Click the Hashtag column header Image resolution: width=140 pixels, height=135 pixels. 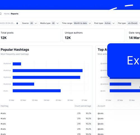(x=4, y=106)
